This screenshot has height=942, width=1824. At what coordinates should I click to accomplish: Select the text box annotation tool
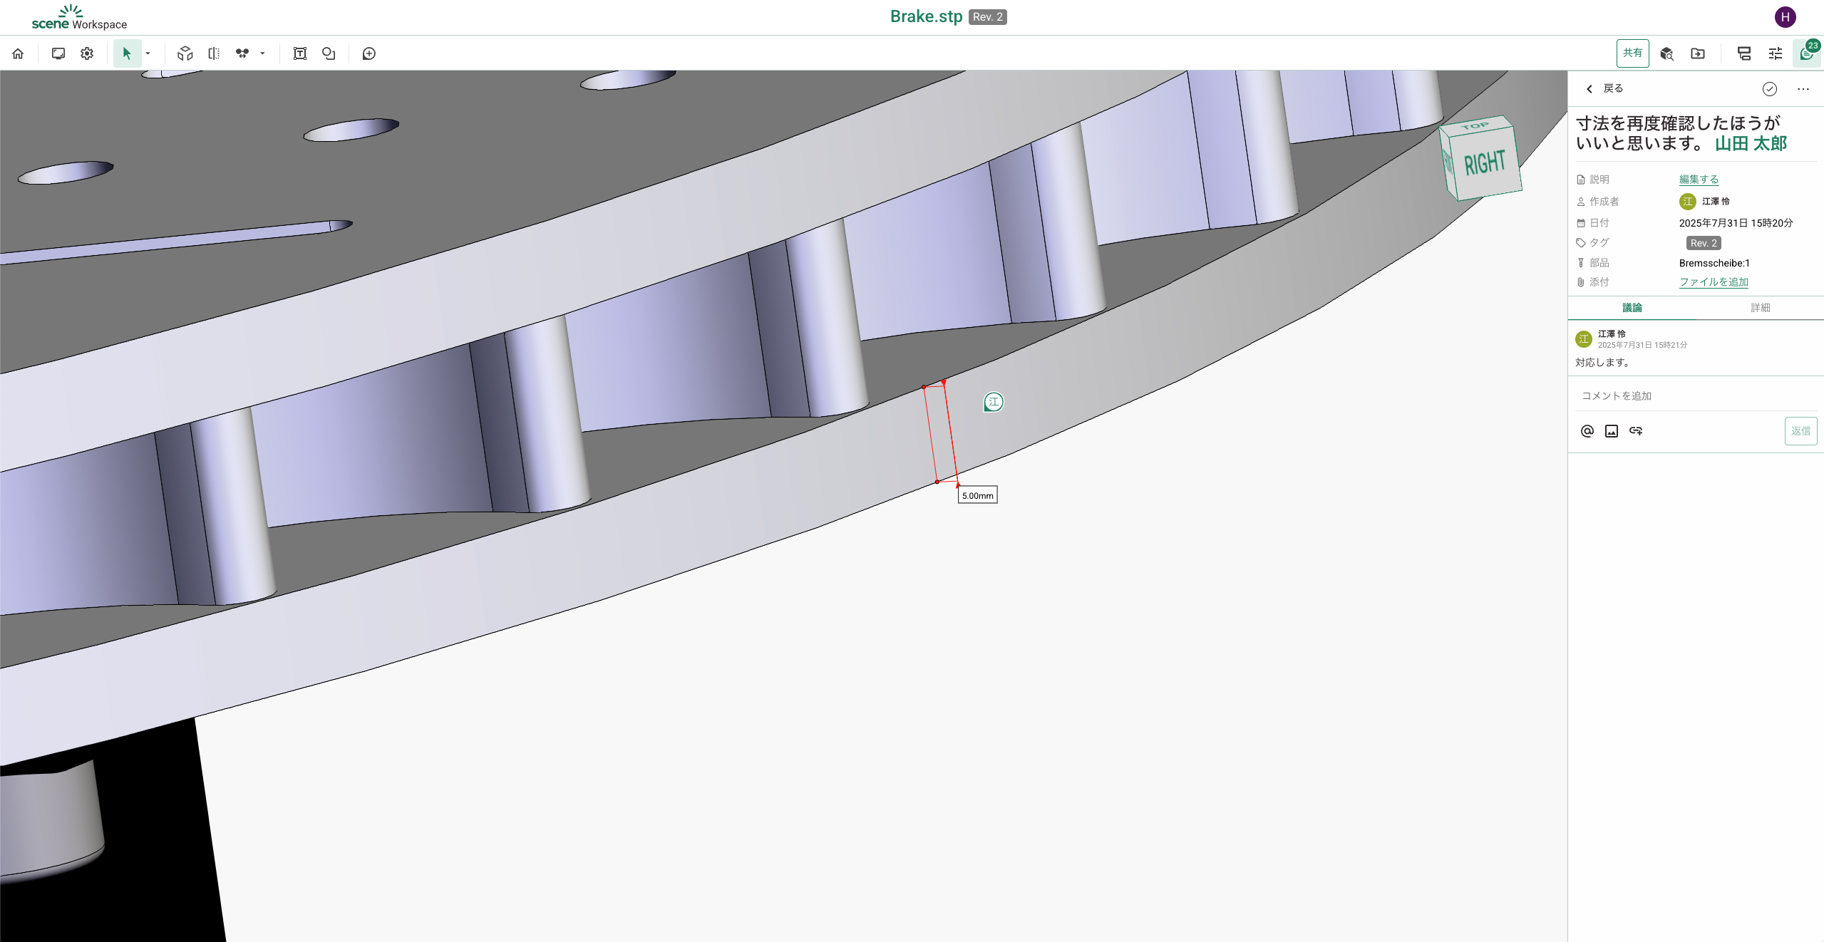(300, 53)
